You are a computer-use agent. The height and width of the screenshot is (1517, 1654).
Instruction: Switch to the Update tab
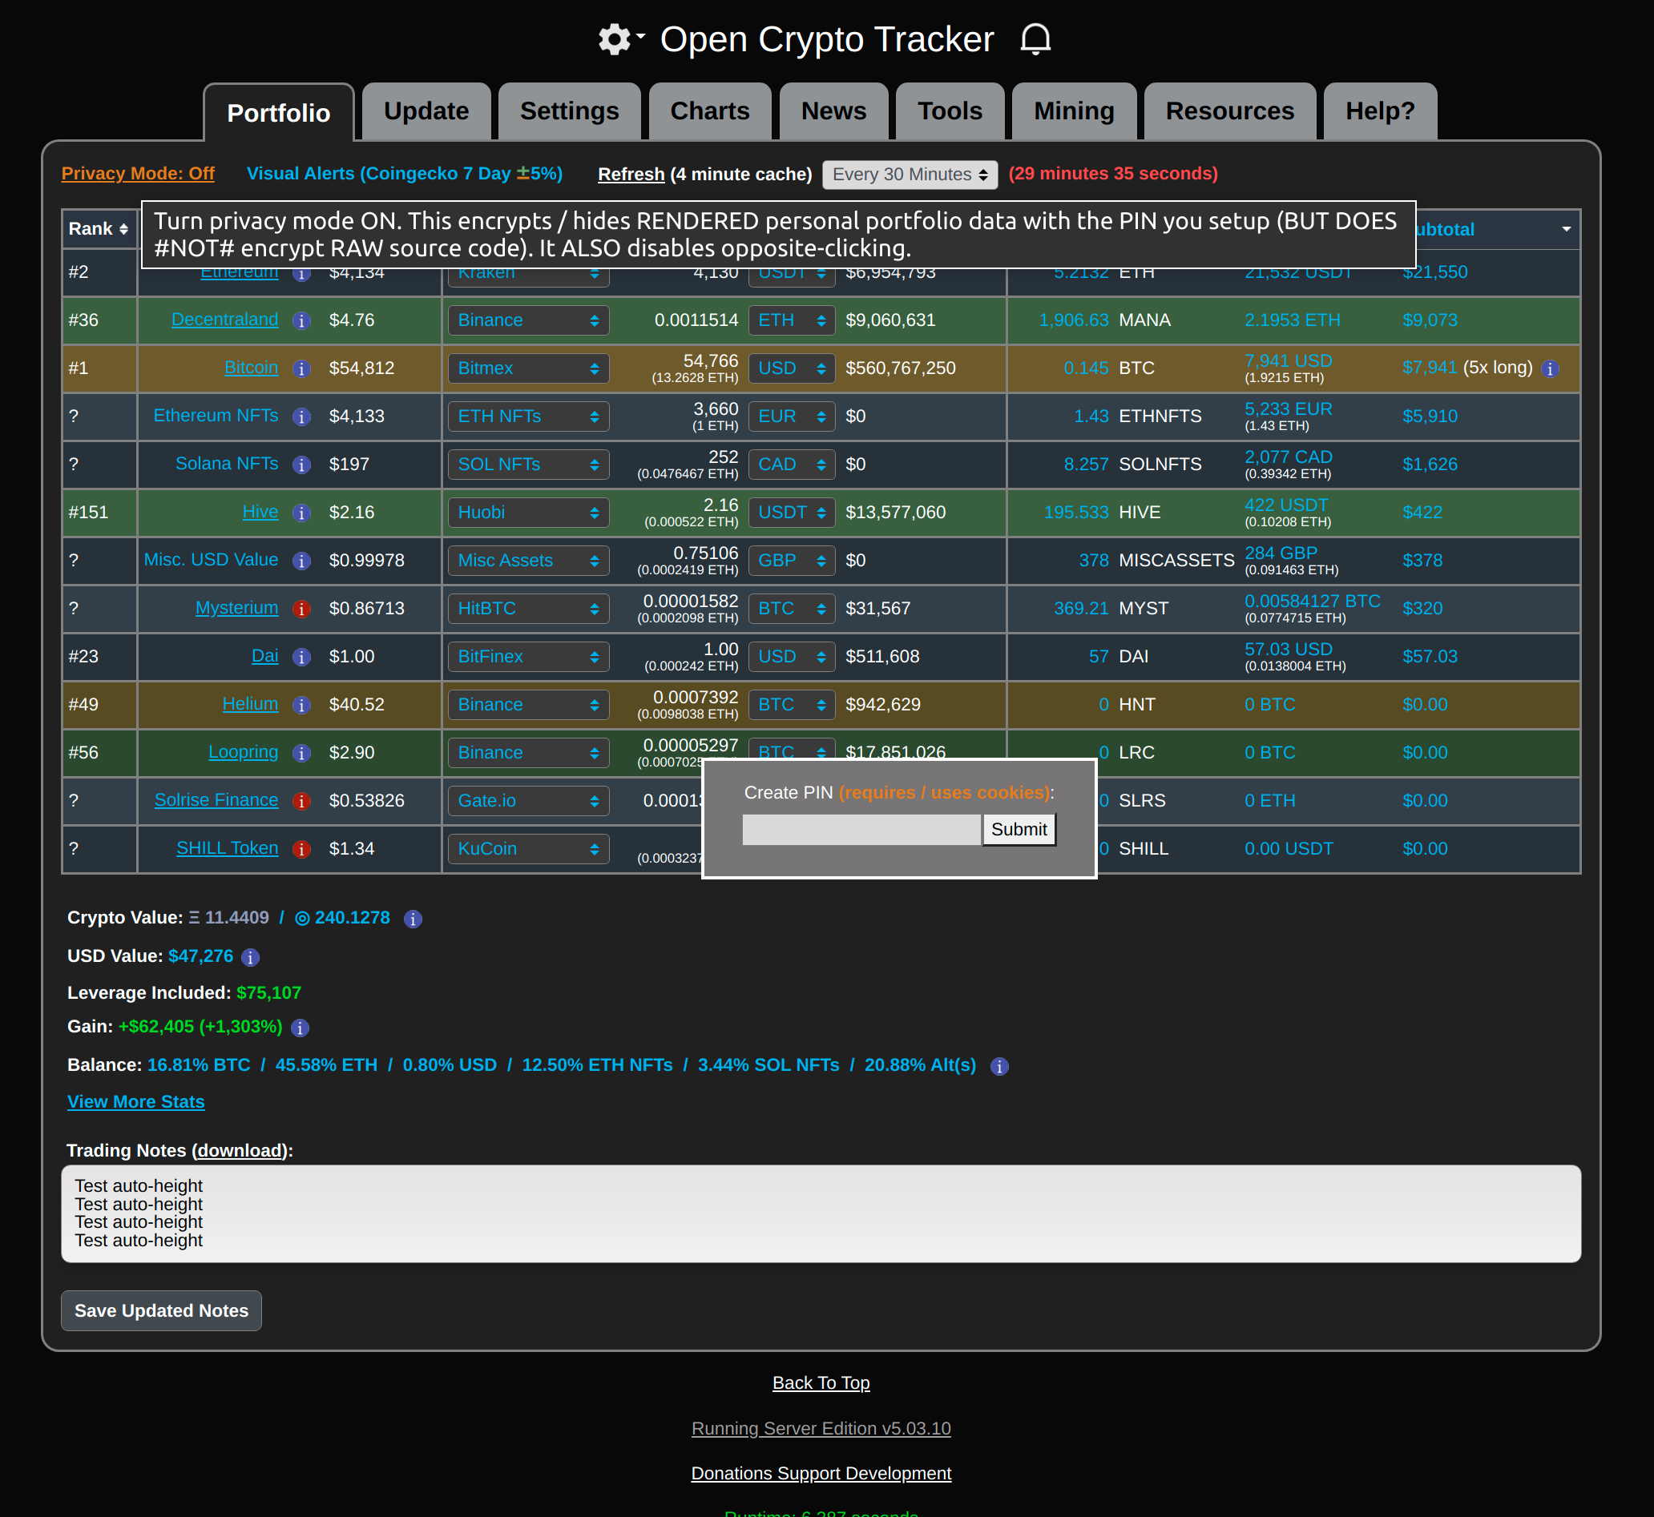pos(426,111)
